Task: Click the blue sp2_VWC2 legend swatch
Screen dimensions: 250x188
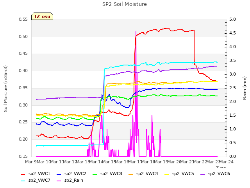Action: (x=59, y=174)
